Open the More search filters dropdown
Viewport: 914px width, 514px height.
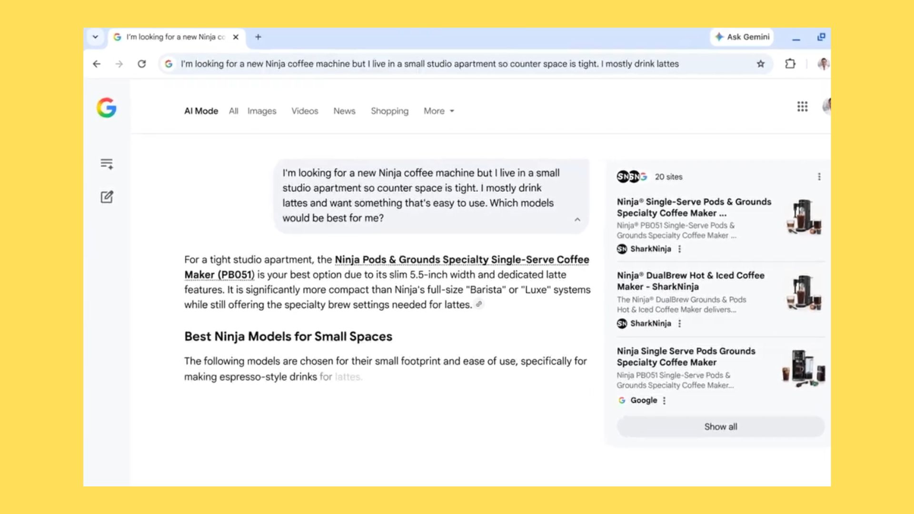coord(438,111)
